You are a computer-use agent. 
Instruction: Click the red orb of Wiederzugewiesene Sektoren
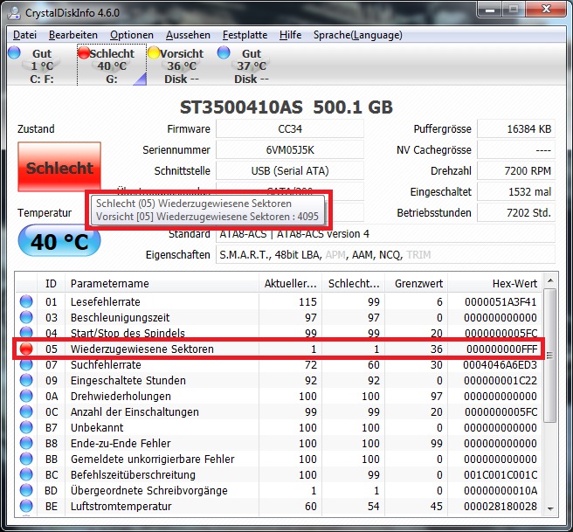(26, 349)
